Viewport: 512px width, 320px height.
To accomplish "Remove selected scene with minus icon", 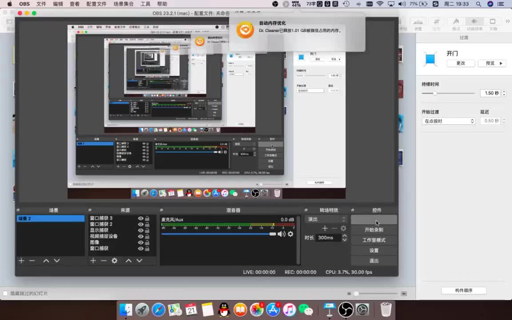I will [x=32, y=260].
